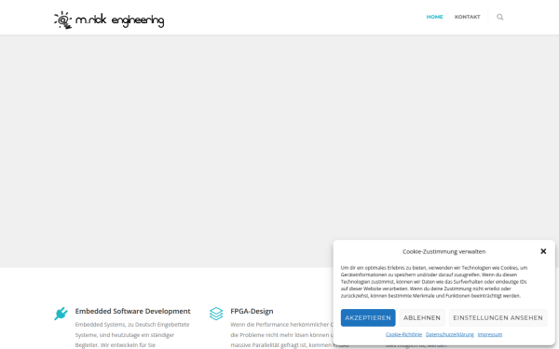The image size is (559, 349).
Task: Open EINSTELLUNGEN ANSEHEN cookie settings
Action: [x=498, y=317]
